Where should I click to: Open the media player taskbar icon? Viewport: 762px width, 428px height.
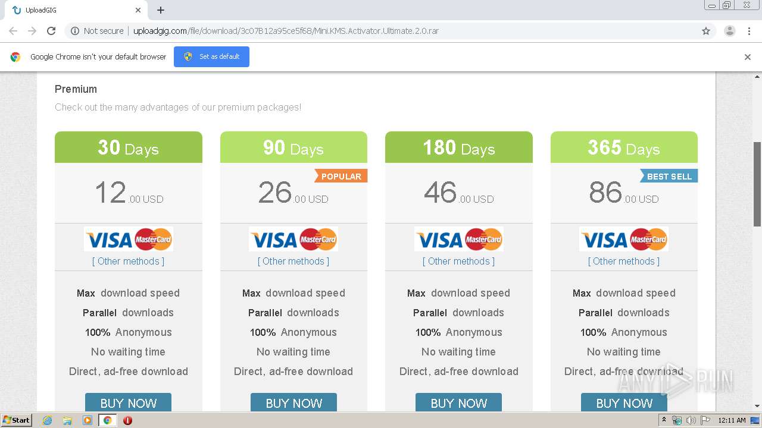click(x=88, y=420)
